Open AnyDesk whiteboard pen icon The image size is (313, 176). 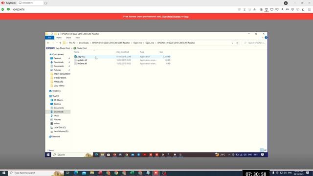pos(303,9)
